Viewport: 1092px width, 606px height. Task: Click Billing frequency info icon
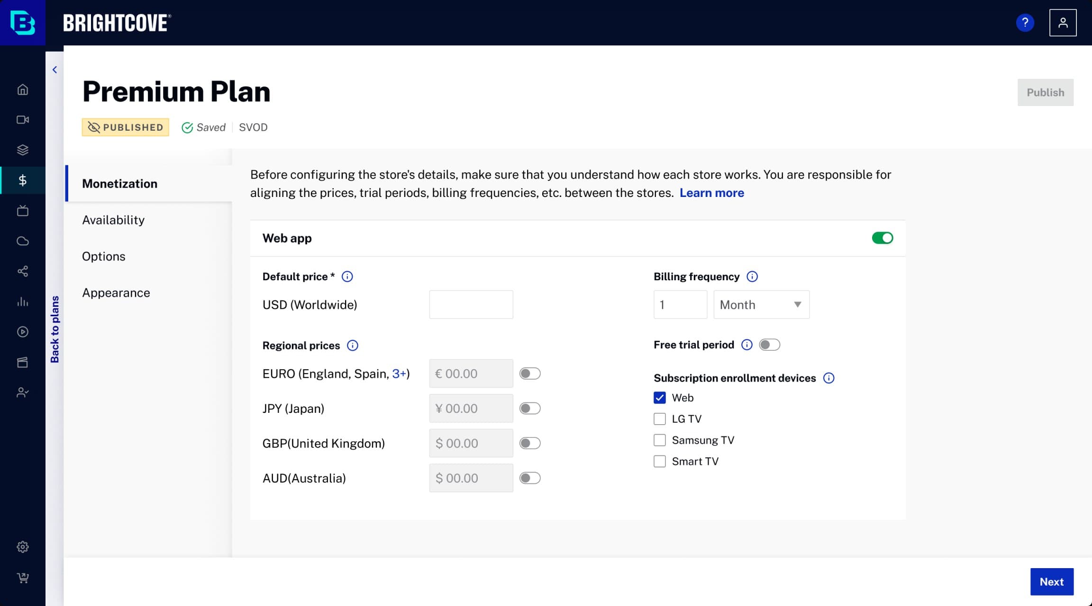[x=752, y=276]
